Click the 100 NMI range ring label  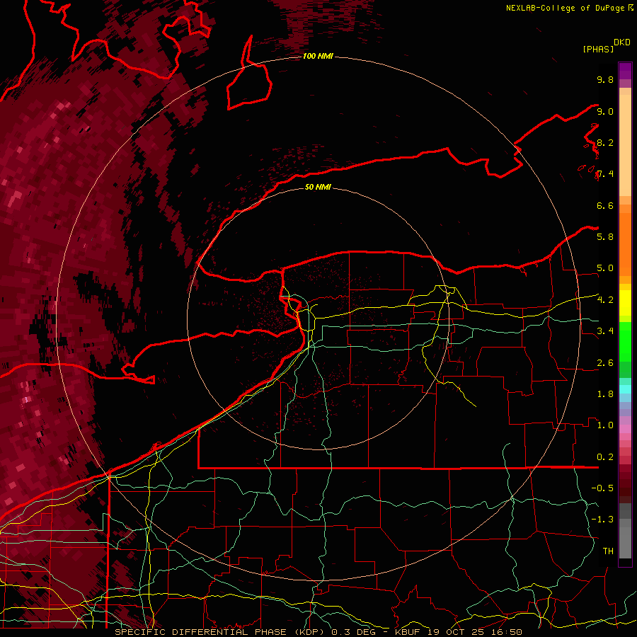coord(318,56)
